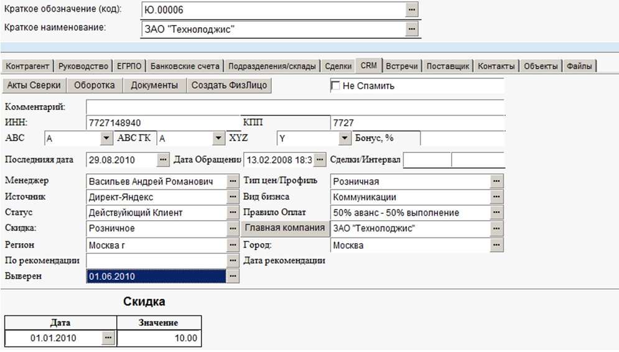Click the Создать ФизЛицо button

[229, 85]
